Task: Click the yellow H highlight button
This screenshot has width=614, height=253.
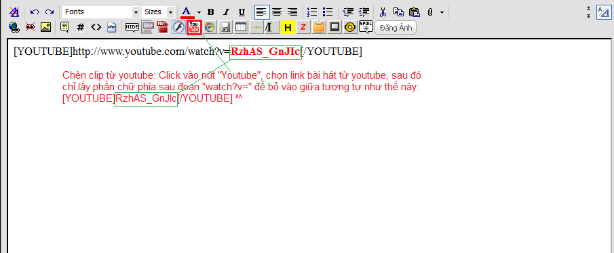Action: point(288,27)
